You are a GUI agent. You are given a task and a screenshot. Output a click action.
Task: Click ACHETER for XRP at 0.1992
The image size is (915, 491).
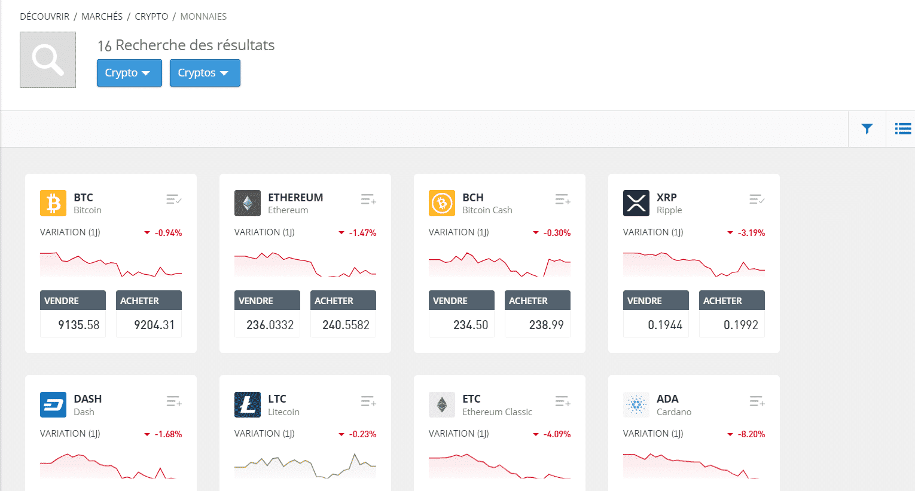click(x=732, y=314)
